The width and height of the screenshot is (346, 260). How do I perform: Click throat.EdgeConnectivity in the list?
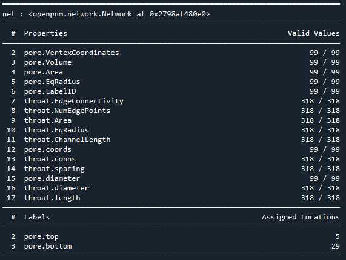(x=74, y=101)
